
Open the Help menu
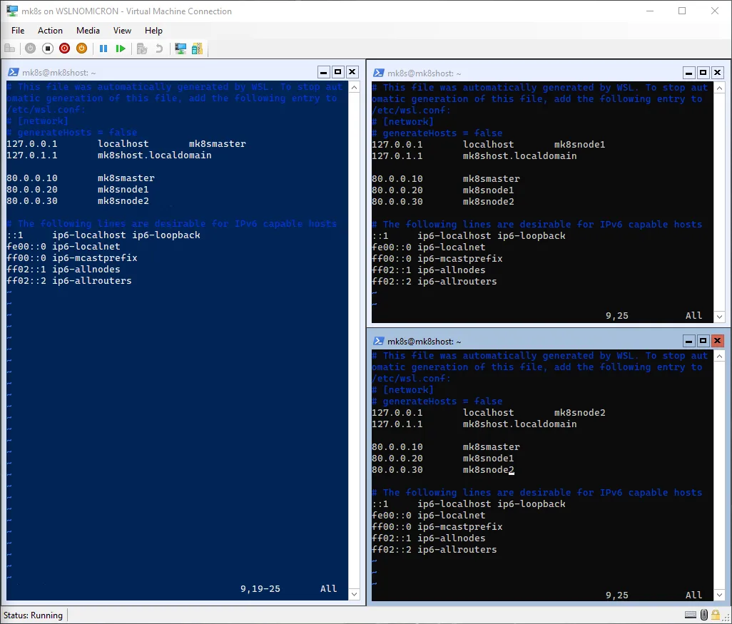pyautogui.click(x=153, y=31)
